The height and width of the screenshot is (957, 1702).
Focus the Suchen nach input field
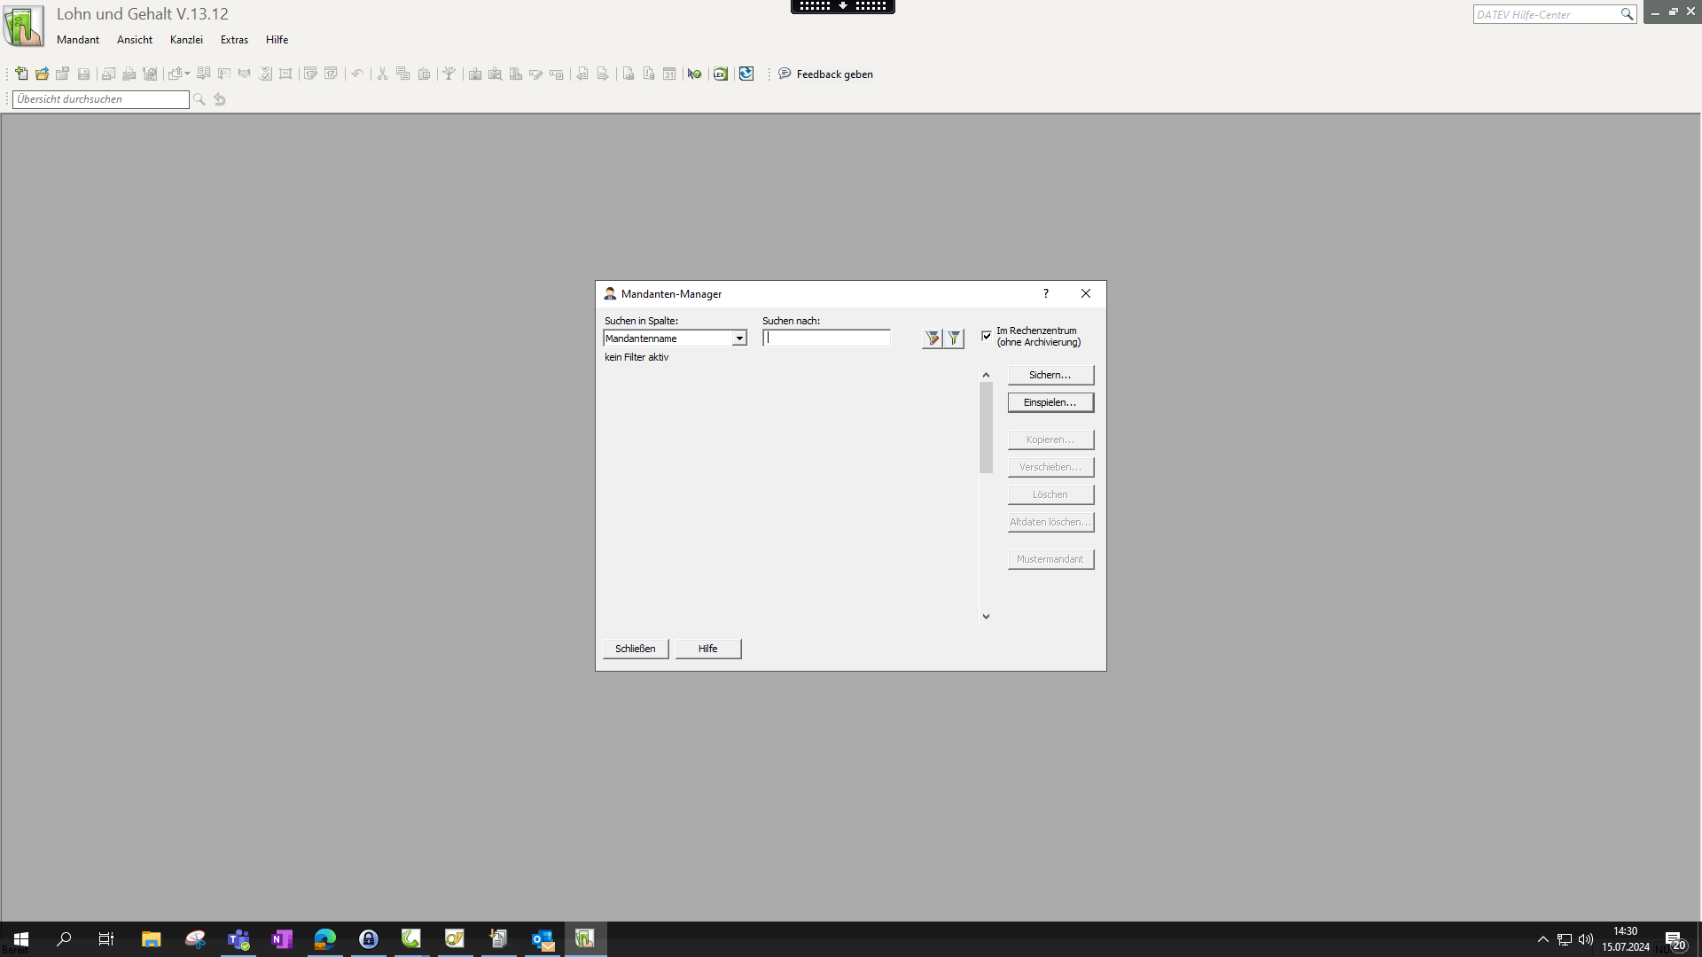[x=826, y=338]
